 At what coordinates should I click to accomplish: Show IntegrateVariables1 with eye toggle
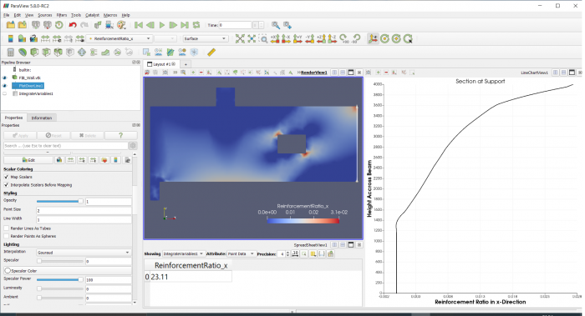[5, 93]
